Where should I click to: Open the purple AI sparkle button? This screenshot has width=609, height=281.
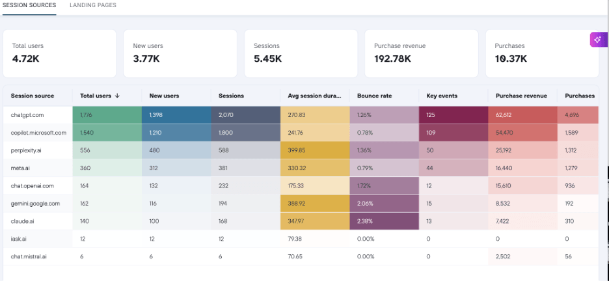pyautogui.click(x=599, y=39)
